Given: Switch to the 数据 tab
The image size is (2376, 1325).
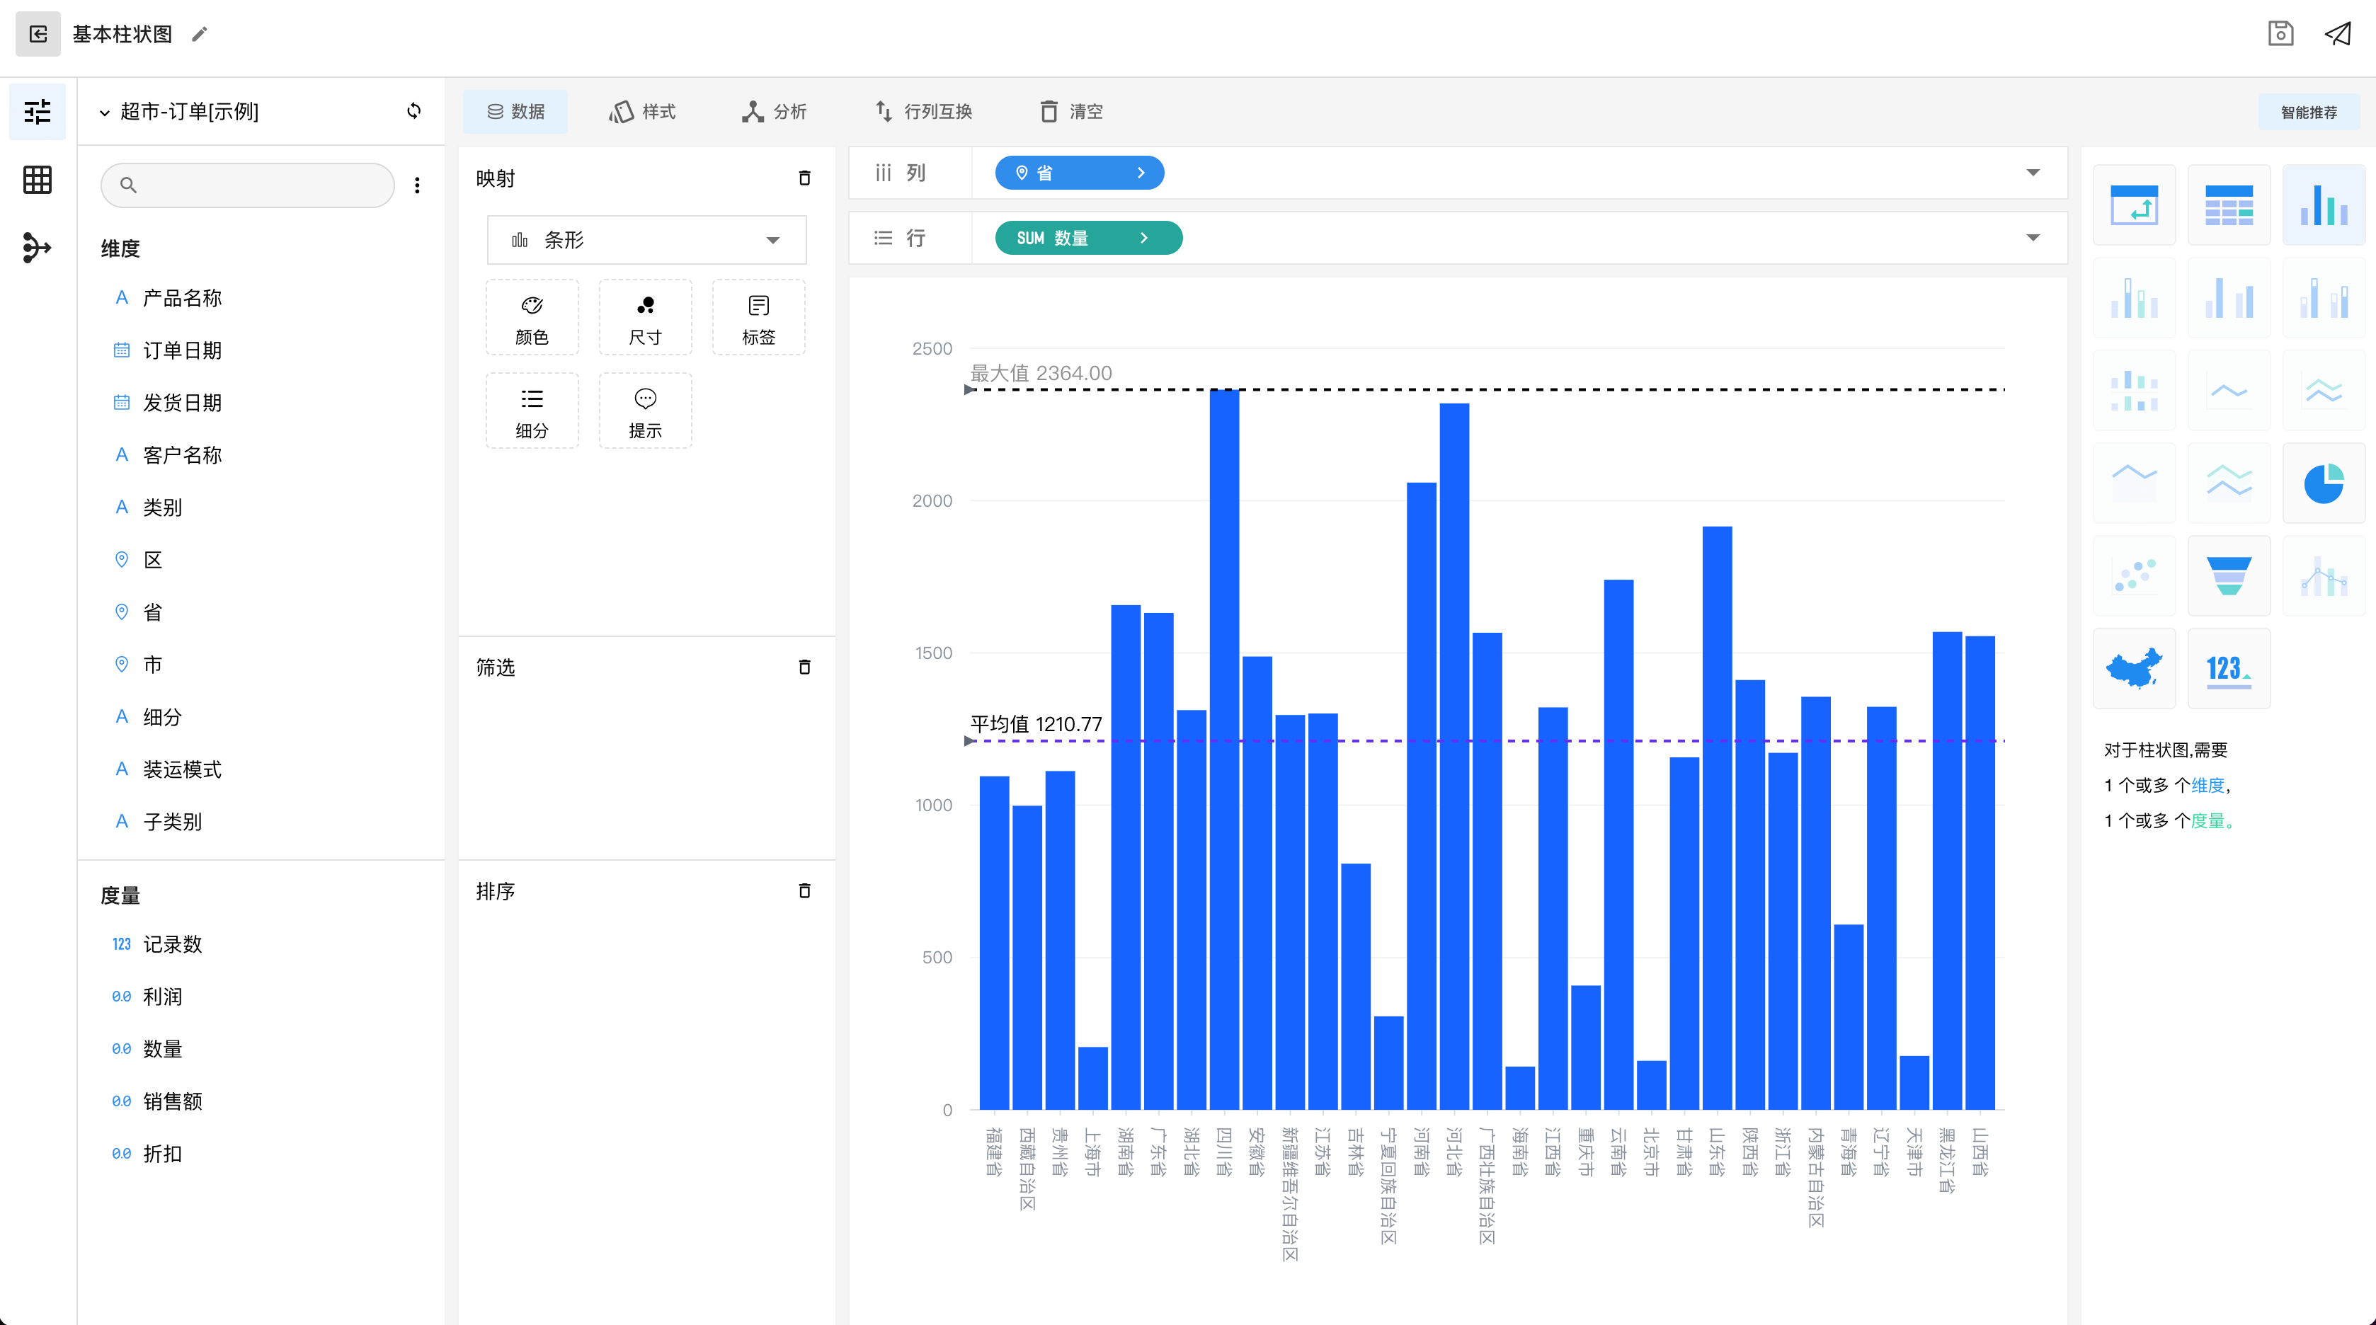Looking at the screenshot, I should (x=515, y=112).
